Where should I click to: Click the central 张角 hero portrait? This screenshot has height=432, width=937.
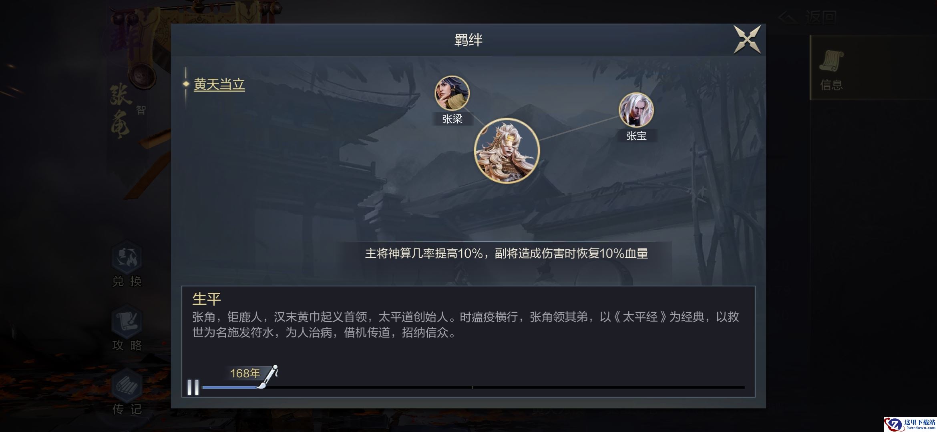click(507, 151)
